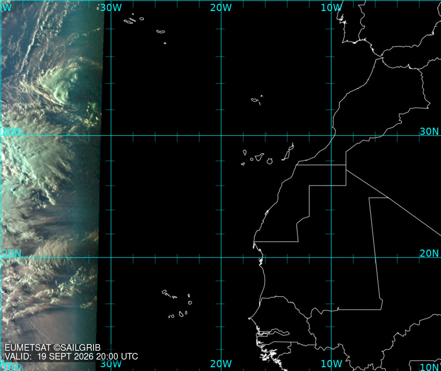Click the 20W longitude label at top
441x371 pixels.
(221, 7)
